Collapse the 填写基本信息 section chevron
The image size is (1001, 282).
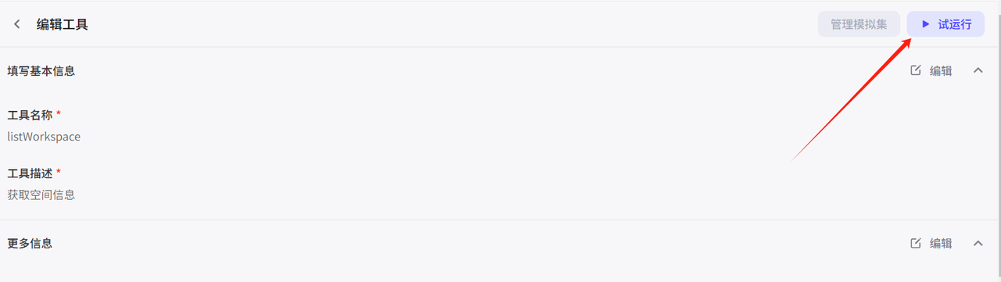coord(978,70)
